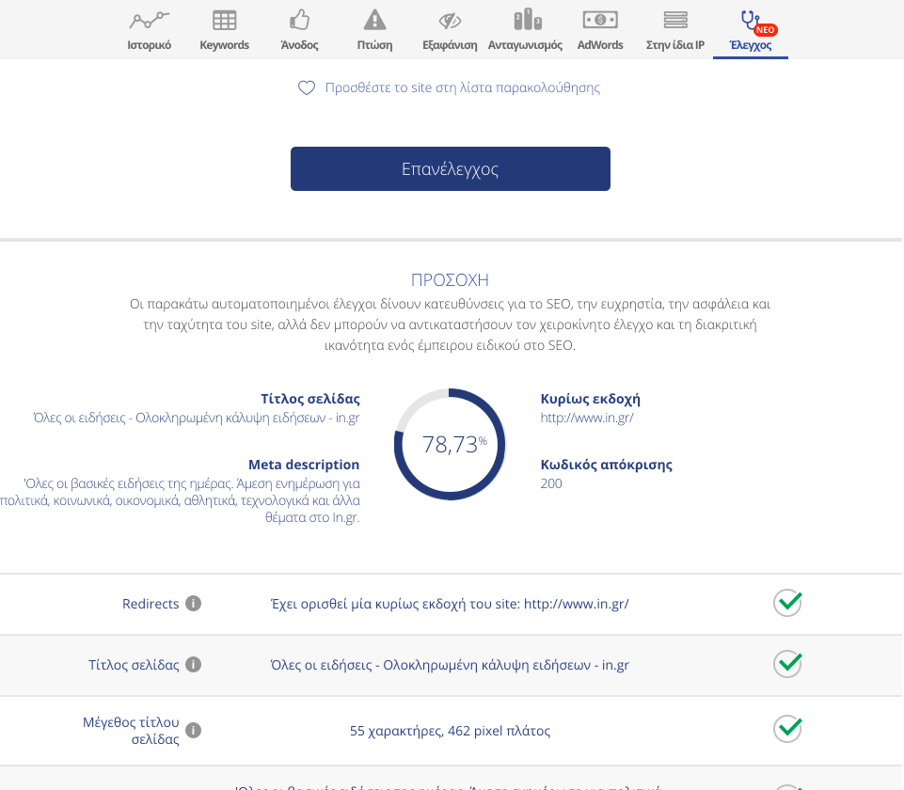Click the info icon for Μέγεθος τίτλου σελίδας

tap(193, 731)
